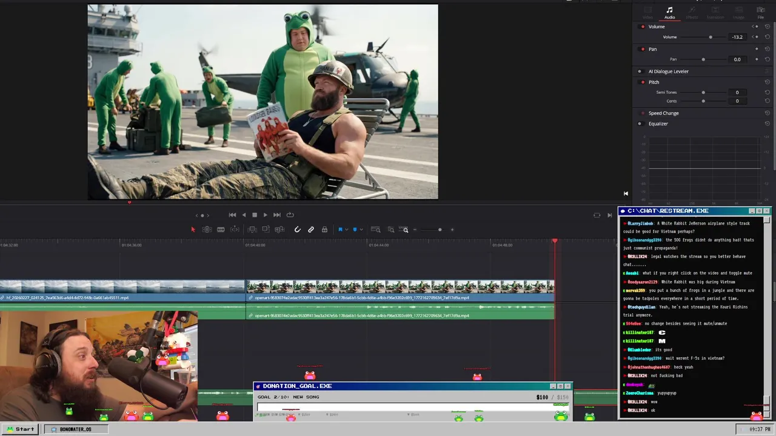Image resolution: width=776 pixels, height=436 pixels.
Task: Open the Start button on taskbar
Action: [x=20, y=429]
